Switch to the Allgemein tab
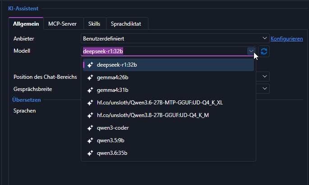The image size is (309, 185). (x=26, y=24)
